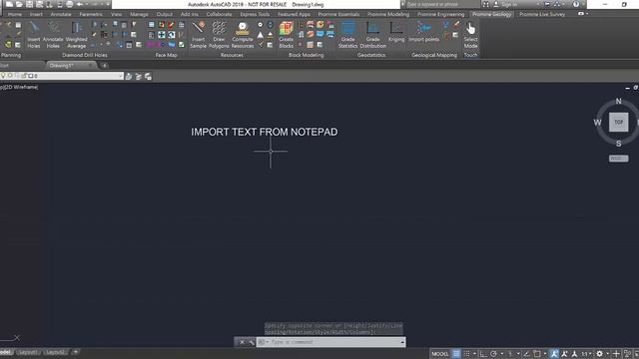Open the quick access toolbar customize arrow
Image resolution: width=639 pixels, height=359 pixels.
click(108, 4)
